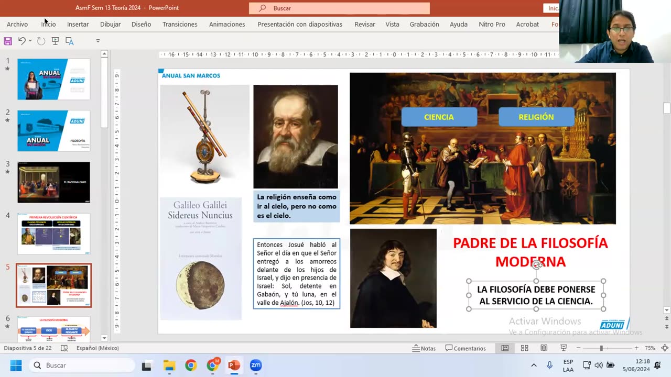
Task: Select the Galileo trial painting image
Action: point(483,148)
